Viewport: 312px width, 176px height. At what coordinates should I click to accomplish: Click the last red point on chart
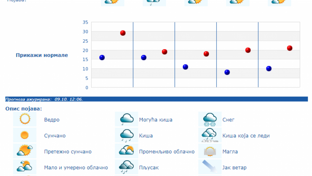click(290, 48)
